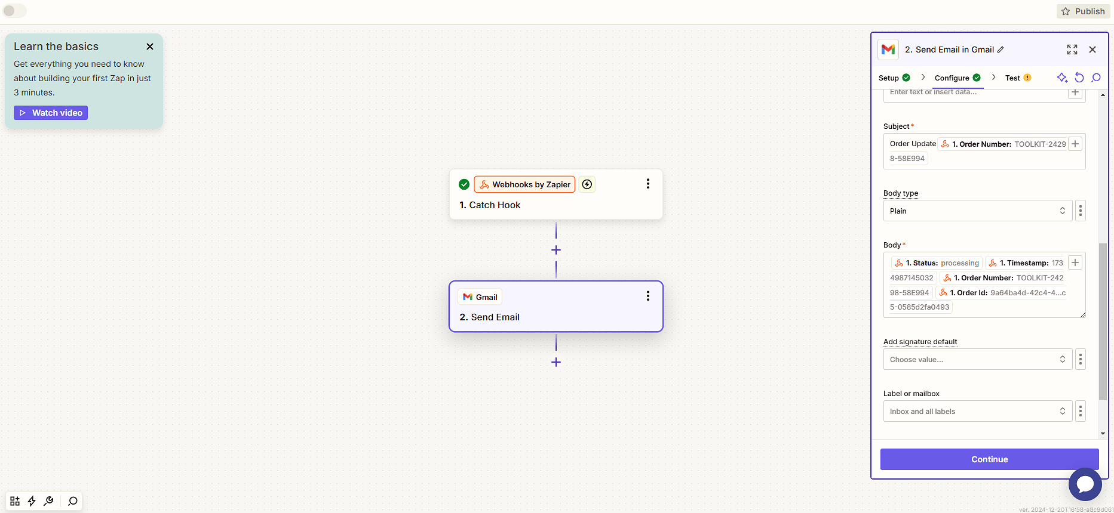Close the Learn the basics card
The image size is (1114, 513).
pos(150,47)
